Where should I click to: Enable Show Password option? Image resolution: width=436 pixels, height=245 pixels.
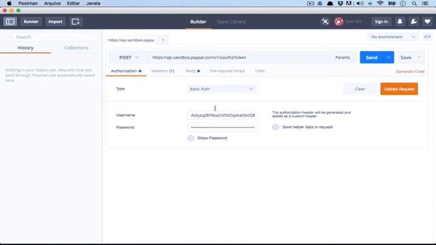[x=191, y=138]
